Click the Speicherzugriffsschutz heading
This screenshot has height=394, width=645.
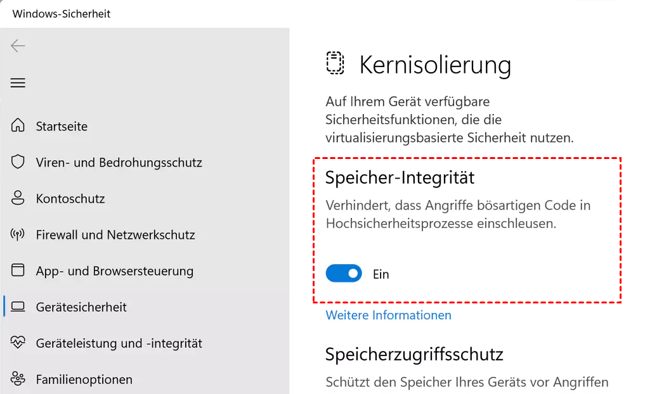pyautogui.click(x=414, y=354)
